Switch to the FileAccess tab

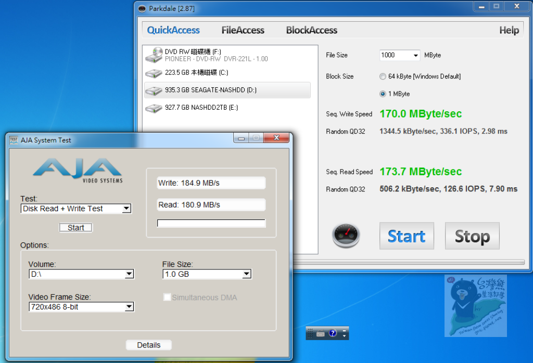click(243, 30)
